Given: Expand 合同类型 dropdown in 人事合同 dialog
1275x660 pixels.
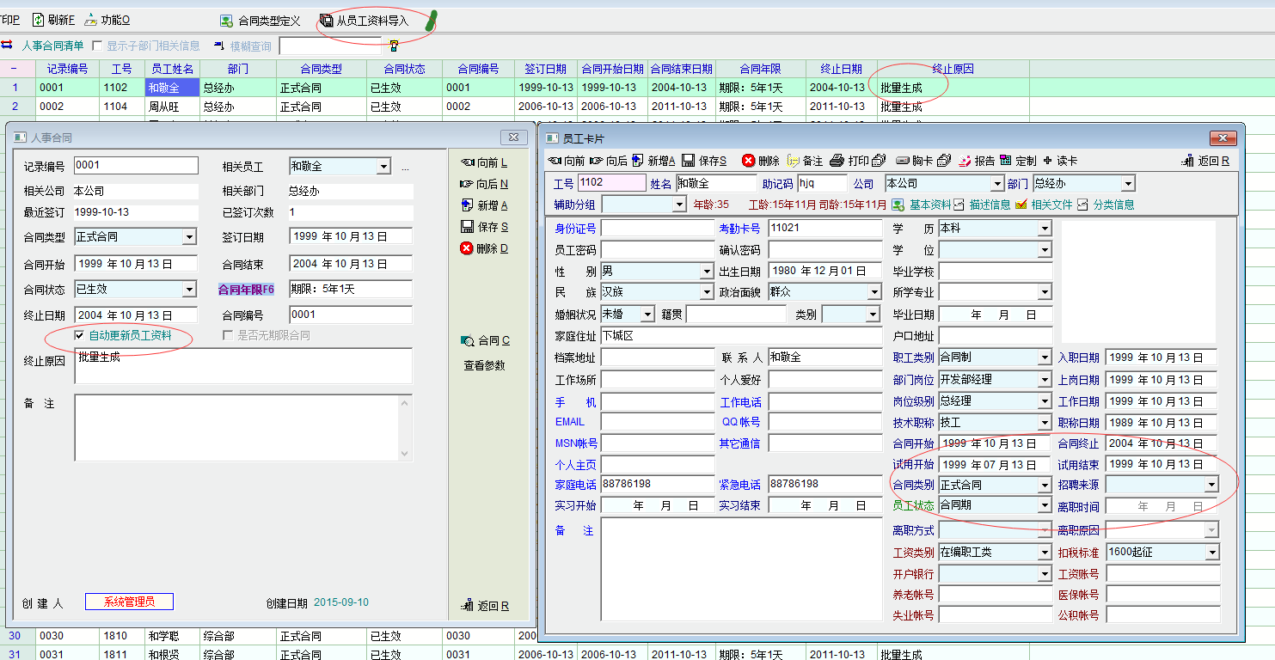Looking at the screenshot, I should 189,237.
